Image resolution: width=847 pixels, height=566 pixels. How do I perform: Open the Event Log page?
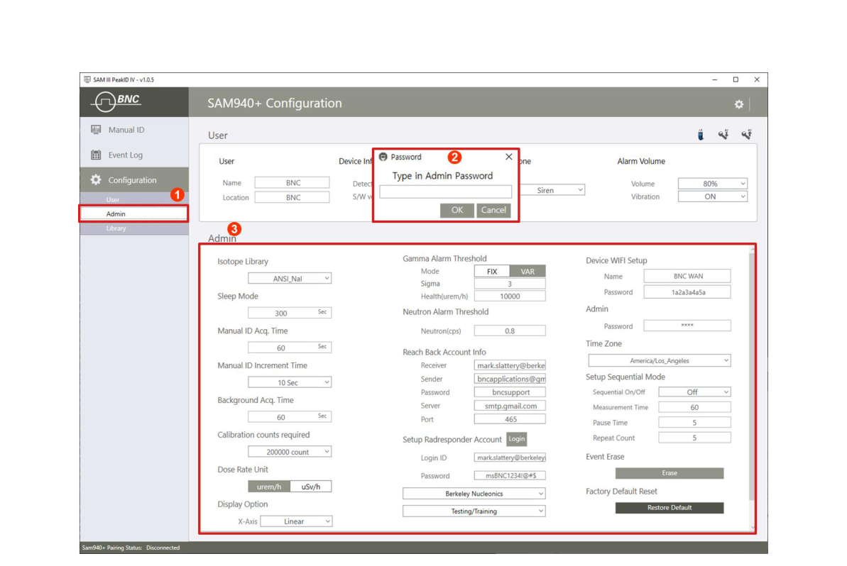134,155
